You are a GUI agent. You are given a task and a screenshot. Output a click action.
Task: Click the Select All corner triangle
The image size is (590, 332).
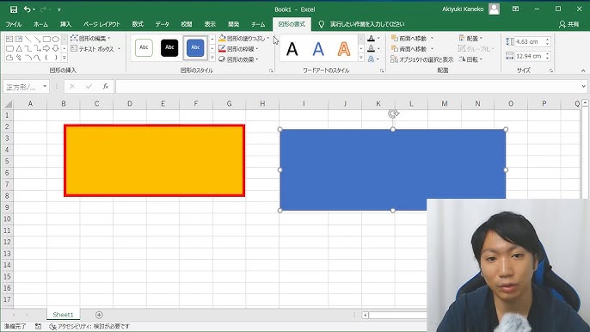pos(8,104)
